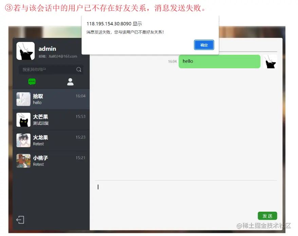Viewport: 298px width, 236px height.
Task: Click the 118.195.154.30:8090 显示 dialog title
Action: tap(114, 24)
